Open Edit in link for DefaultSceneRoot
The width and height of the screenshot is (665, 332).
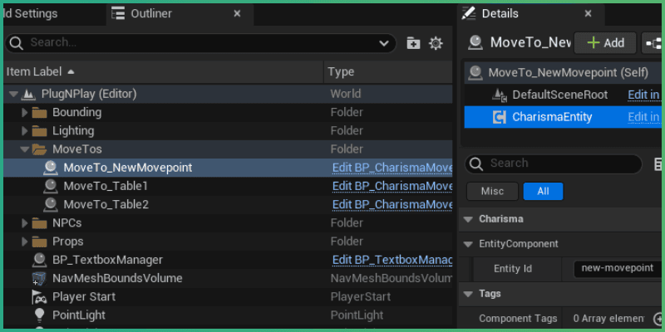point(643,95)
